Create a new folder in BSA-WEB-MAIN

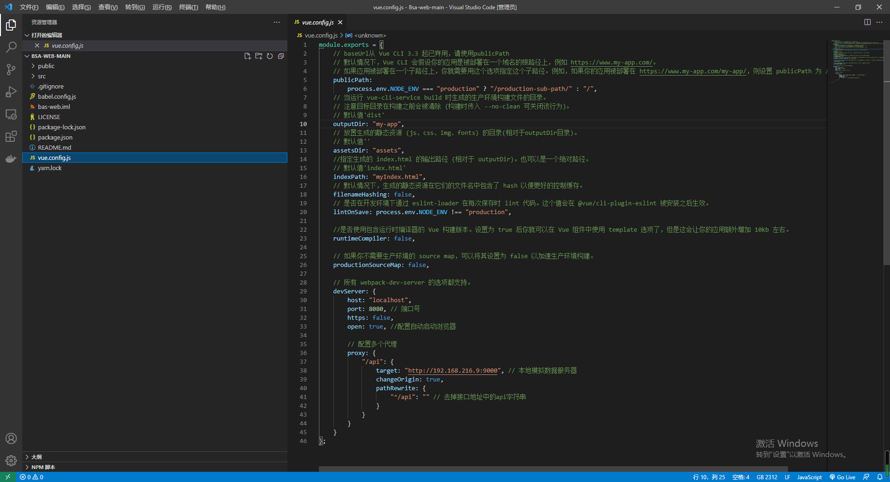tap(259, 56)
